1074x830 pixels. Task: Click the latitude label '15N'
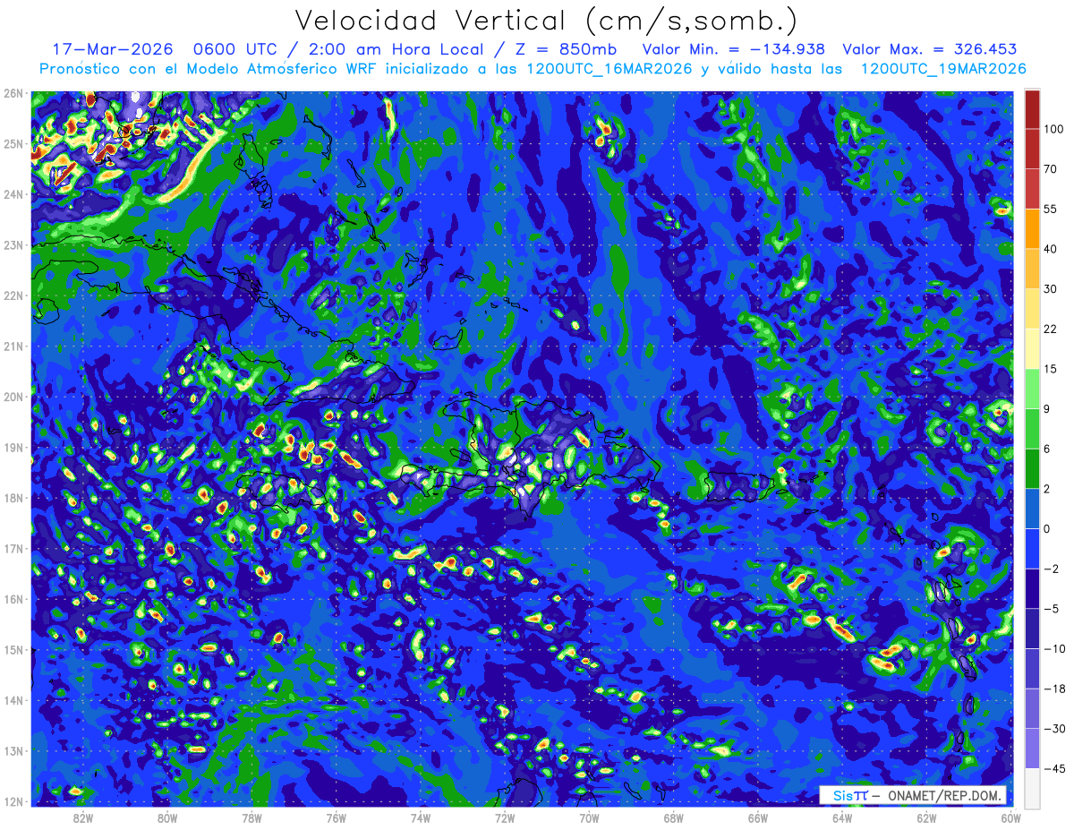[x=13, y=649]
